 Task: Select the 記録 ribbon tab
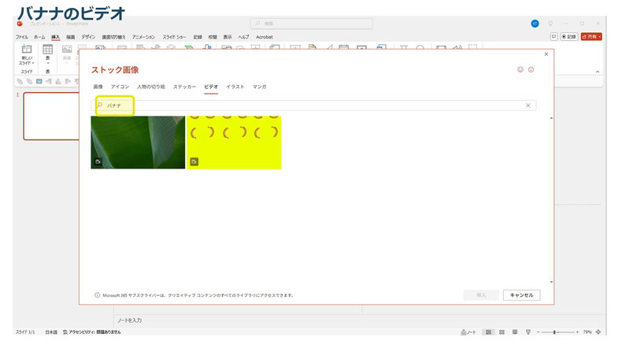click(198, 37)
